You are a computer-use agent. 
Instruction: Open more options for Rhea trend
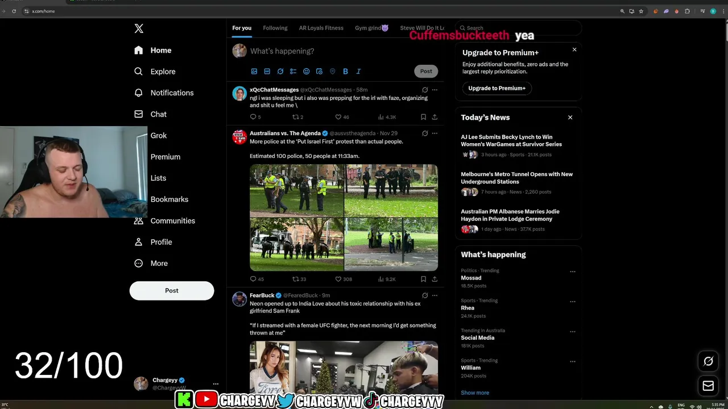coord(572,302)
